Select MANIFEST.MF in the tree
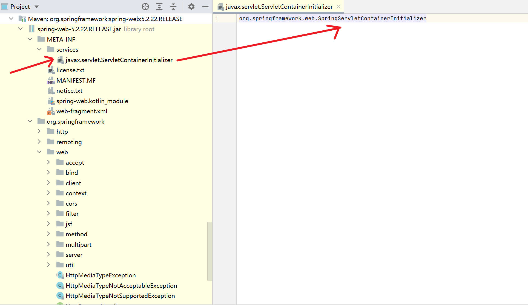The width and height of the screenshot is (528, 305). click(x=76, y=80)
